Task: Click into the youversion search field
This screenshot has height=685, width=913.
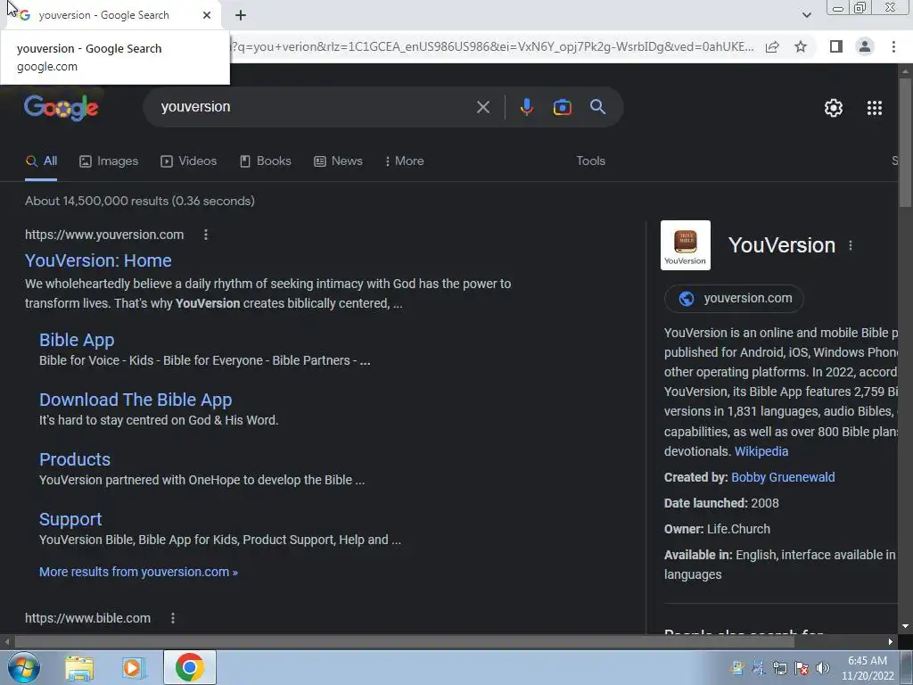Action: pyautogui.click(x=315, y=107)
